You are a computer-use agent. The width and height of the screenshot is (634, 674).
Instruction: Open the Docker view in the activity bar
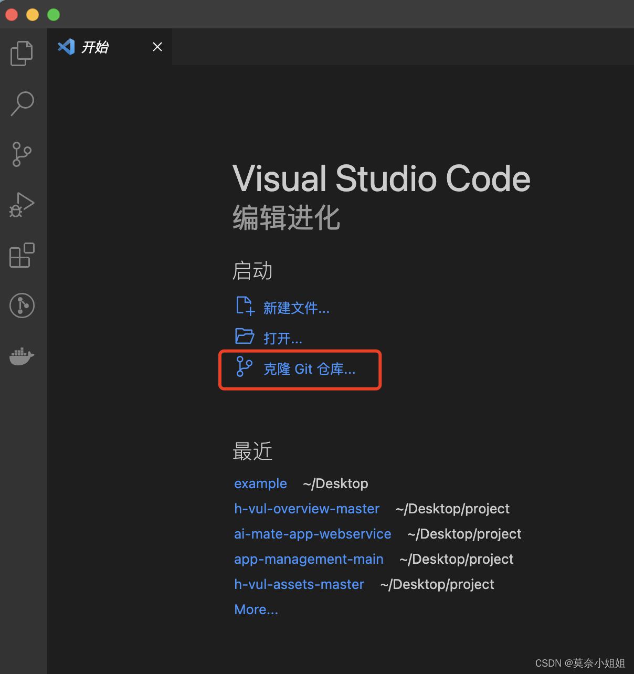tap(22, 356)
